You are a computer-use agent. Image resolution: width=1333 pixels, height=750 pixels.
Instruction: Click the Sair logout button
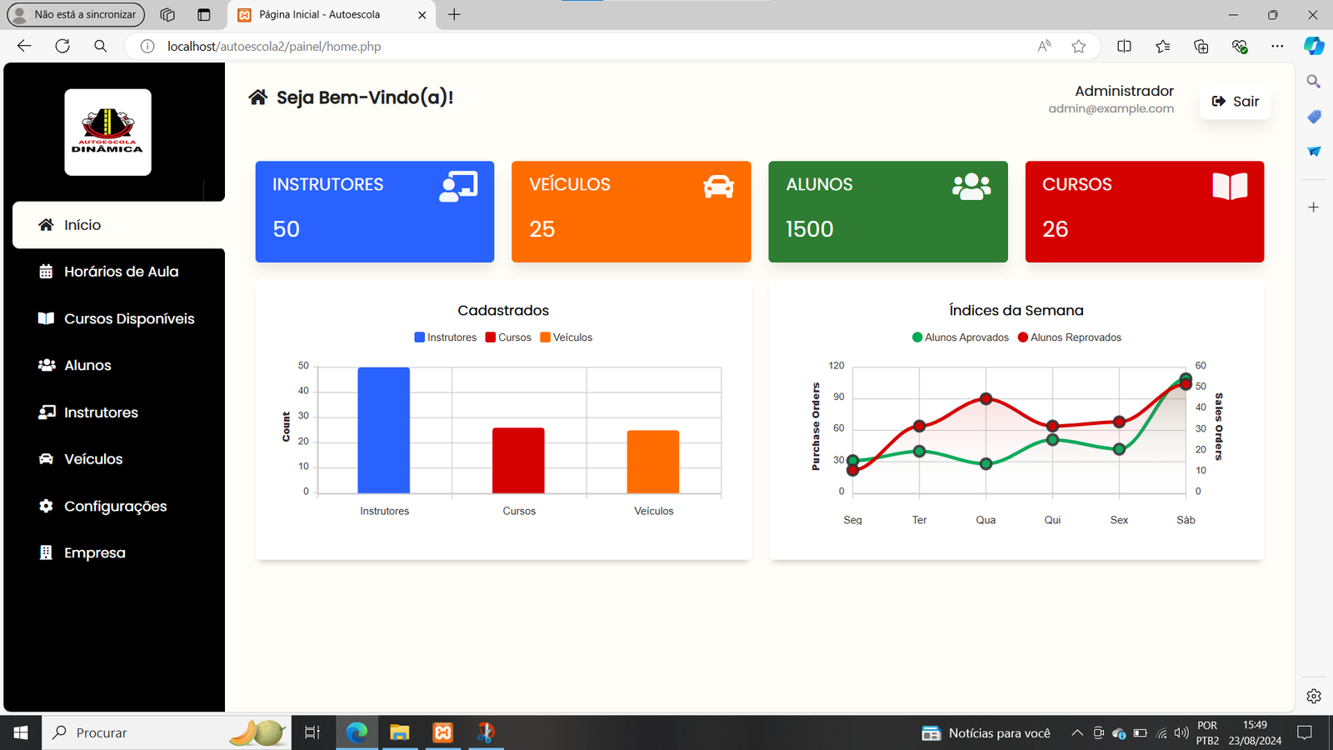click(x=1235, y=101)
